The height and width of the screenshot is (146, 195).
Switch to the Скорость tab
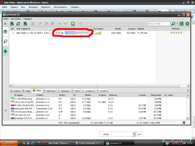pyautogui.click(x=88, y=91)
